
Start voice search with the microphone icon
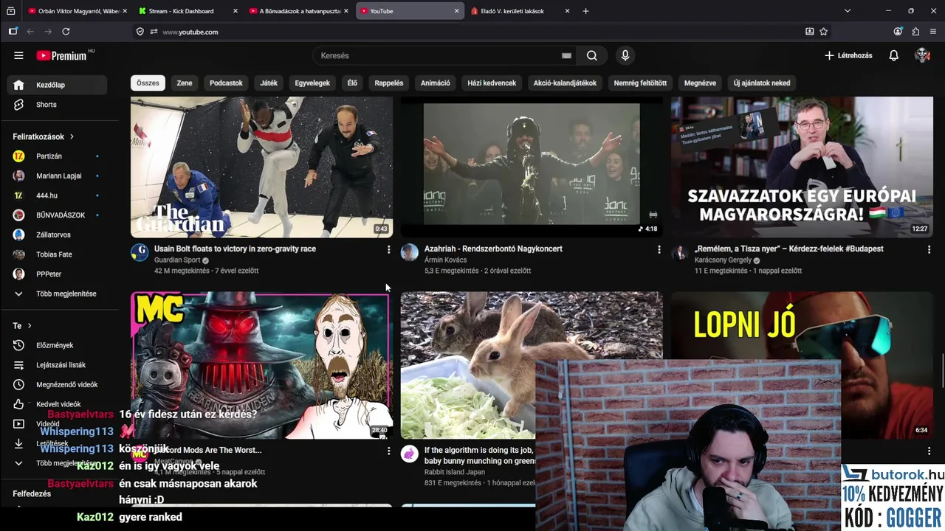pos(625,55)
